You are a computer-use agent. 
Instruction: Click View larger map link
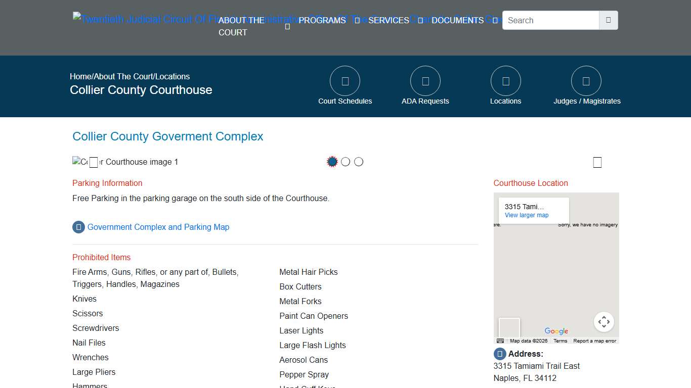[527, 215]
